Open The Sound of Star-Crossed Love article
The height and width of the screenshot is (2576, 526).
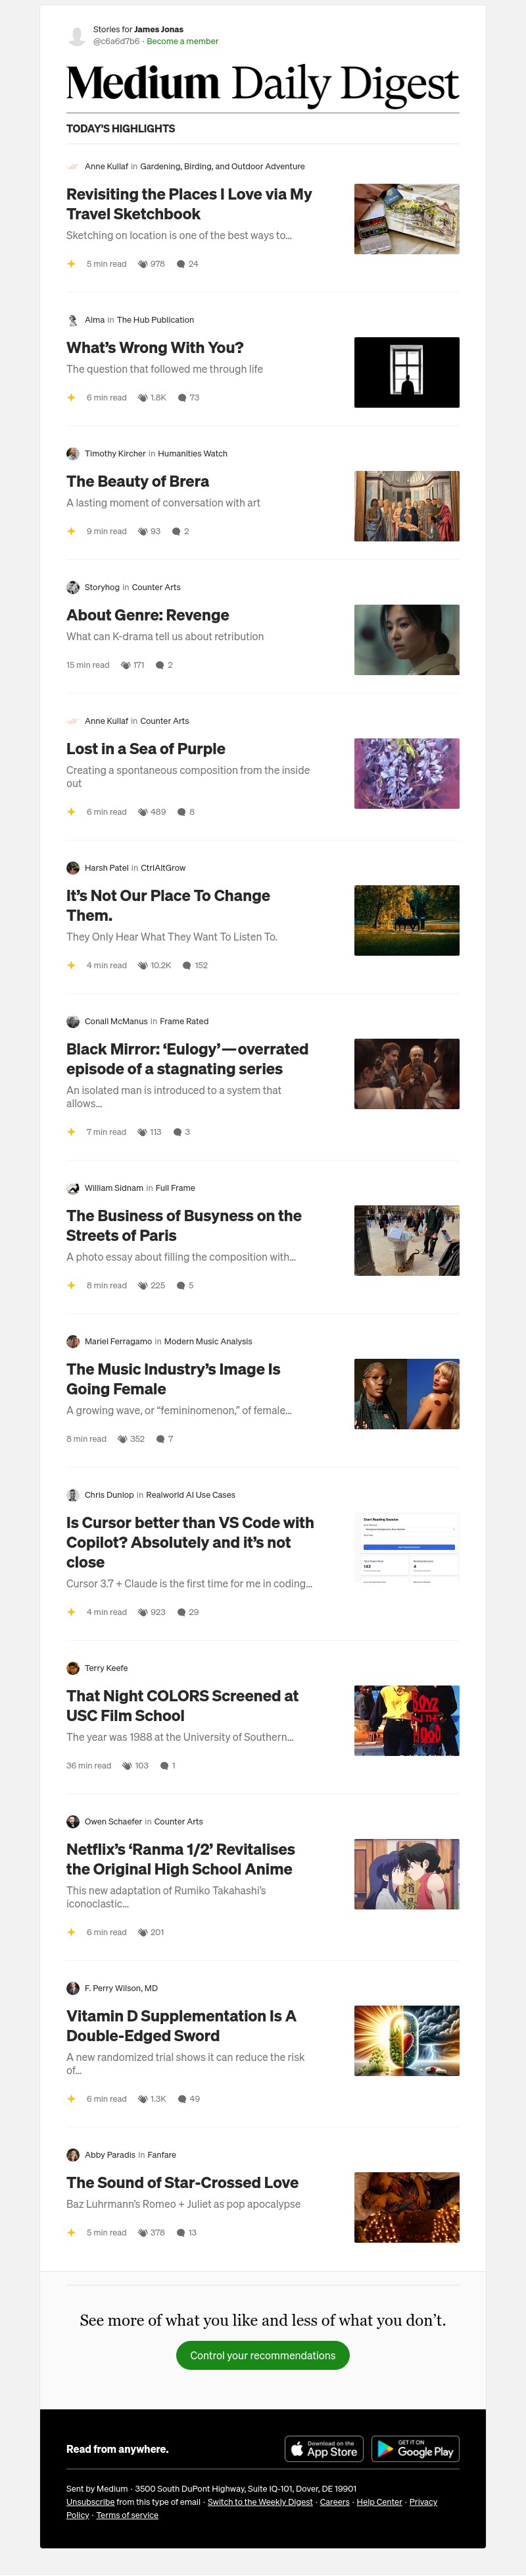183,2182
